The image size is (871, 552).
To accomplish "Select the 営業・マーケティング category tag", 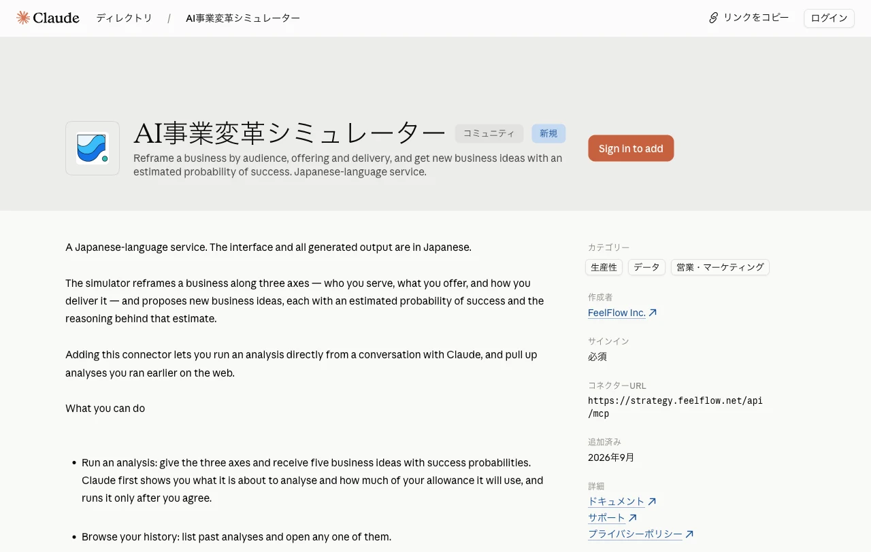I will point(720,267).
